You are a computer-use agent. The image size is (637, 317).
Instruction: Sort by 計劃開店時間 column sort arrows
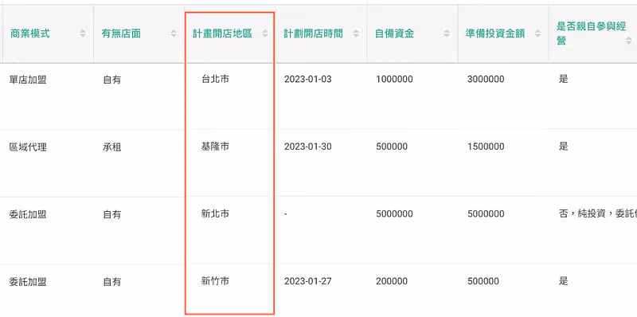(356, 34)
